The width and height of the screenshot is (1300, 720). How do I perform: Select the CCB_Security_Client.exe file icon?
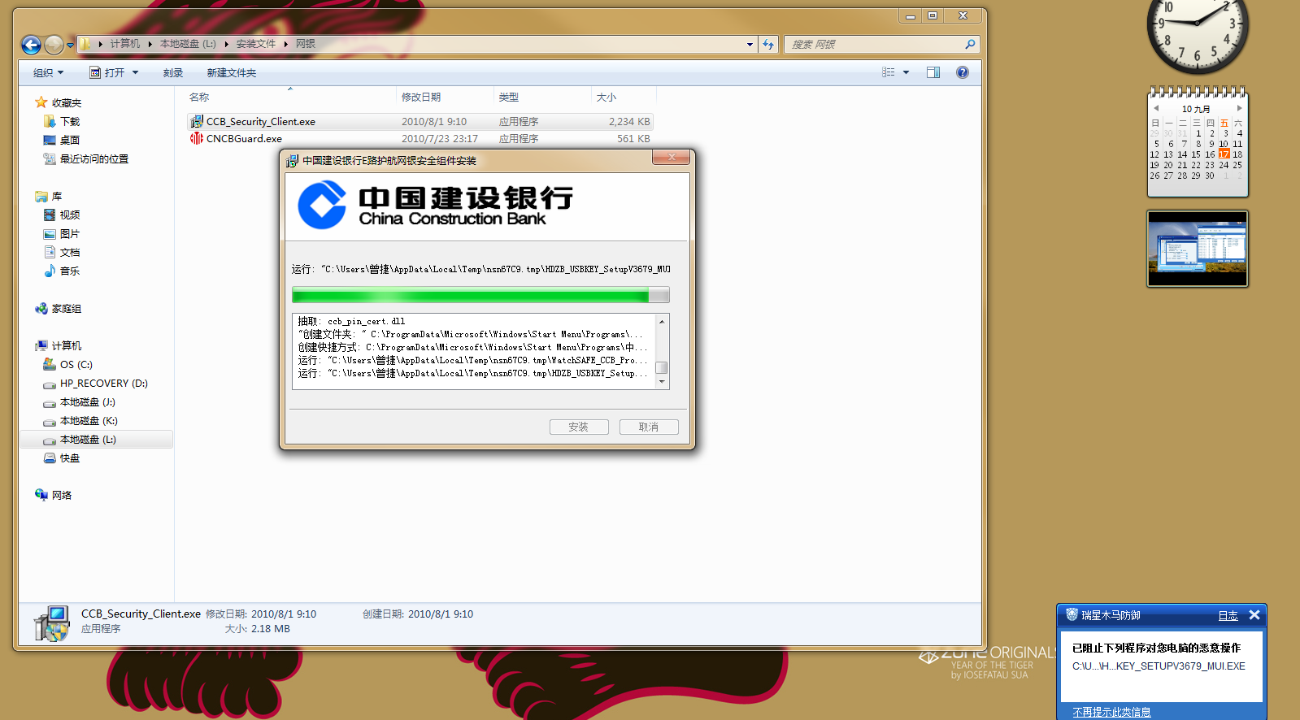[196, 121]
